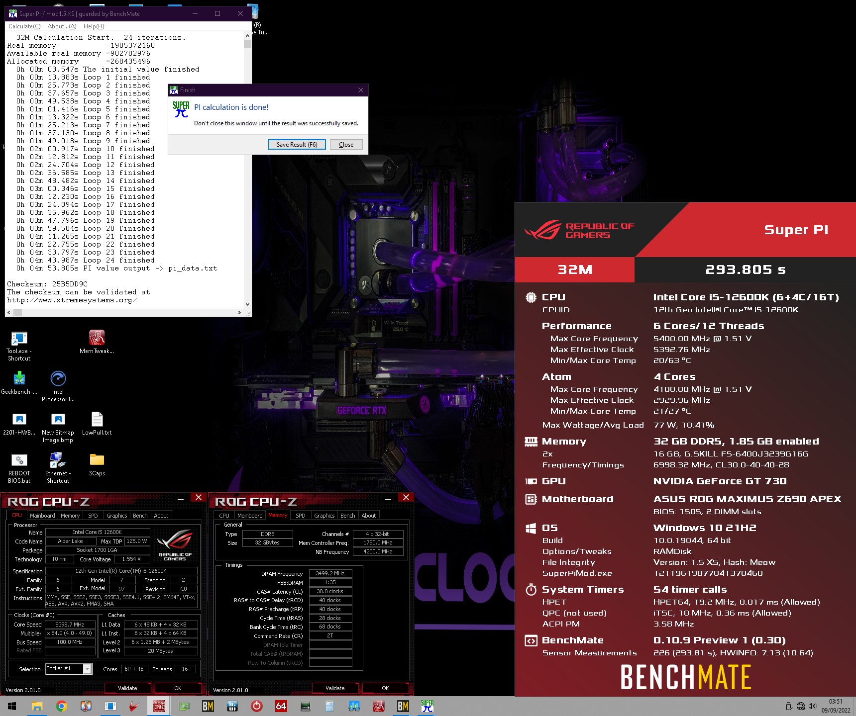Launch Google Chrome from the taskbar
Screen dimensions: 856x716
tap(61, 706)
